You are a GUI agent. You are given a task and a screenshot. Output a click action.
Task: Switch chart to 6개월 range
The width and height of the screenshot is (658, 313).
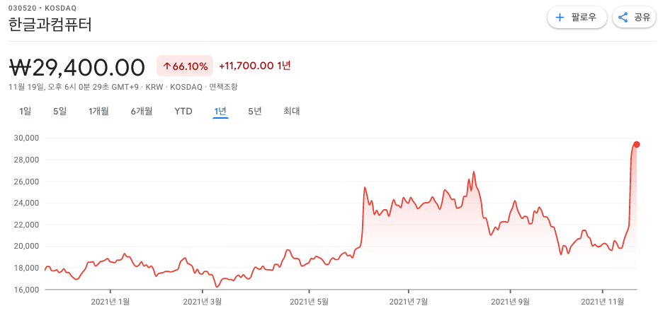(x=142, y=112)
